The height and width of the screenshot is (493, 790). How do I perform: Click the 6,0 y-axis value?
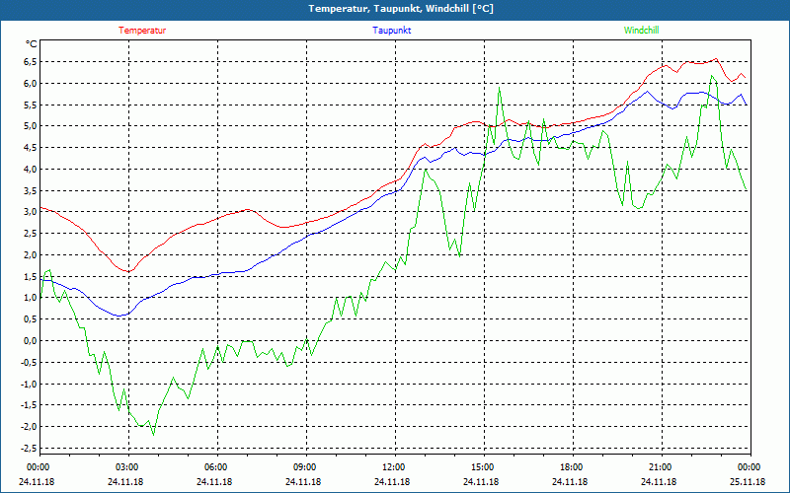31,83
